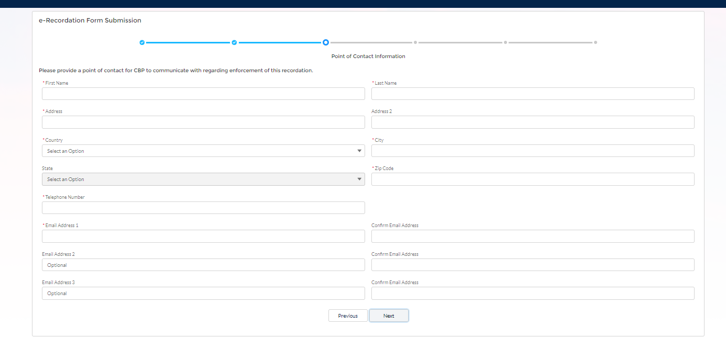Click the last step dot in progress bar
Image resolution: width=726 pixels, height=349 pixels.
[596, 42]
